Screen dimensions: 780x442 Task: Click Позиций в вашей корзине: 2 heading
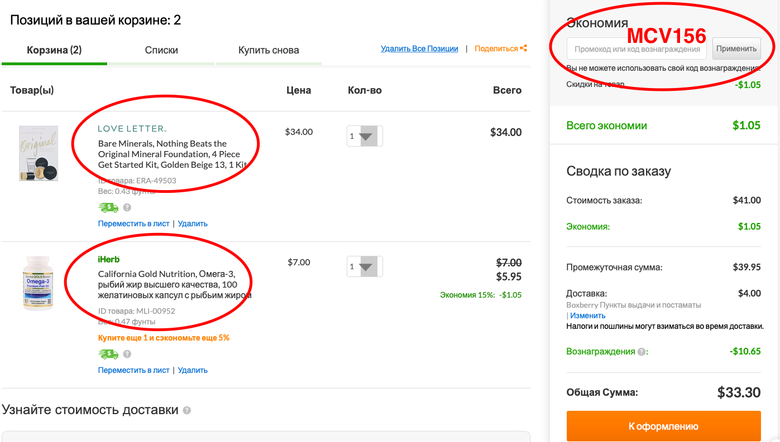click(95, 21)
